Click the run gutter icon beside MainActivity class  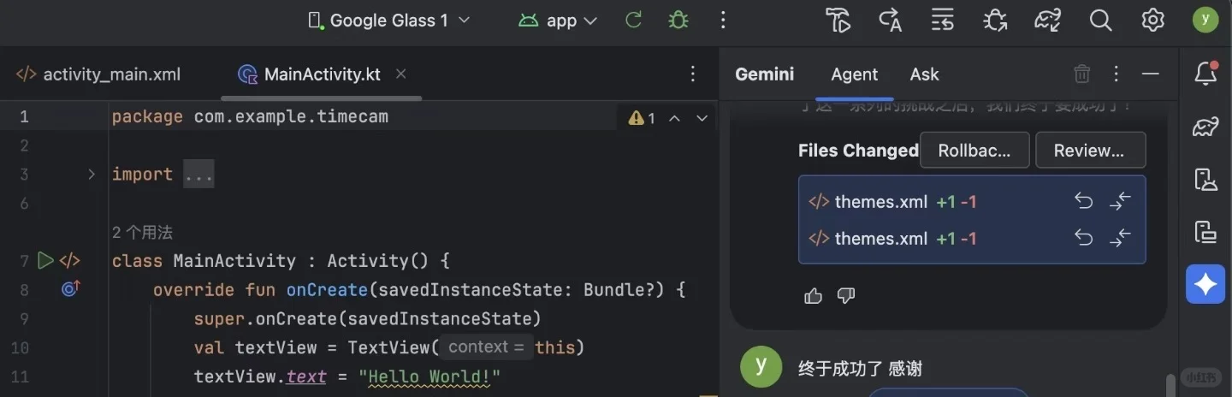45,260
